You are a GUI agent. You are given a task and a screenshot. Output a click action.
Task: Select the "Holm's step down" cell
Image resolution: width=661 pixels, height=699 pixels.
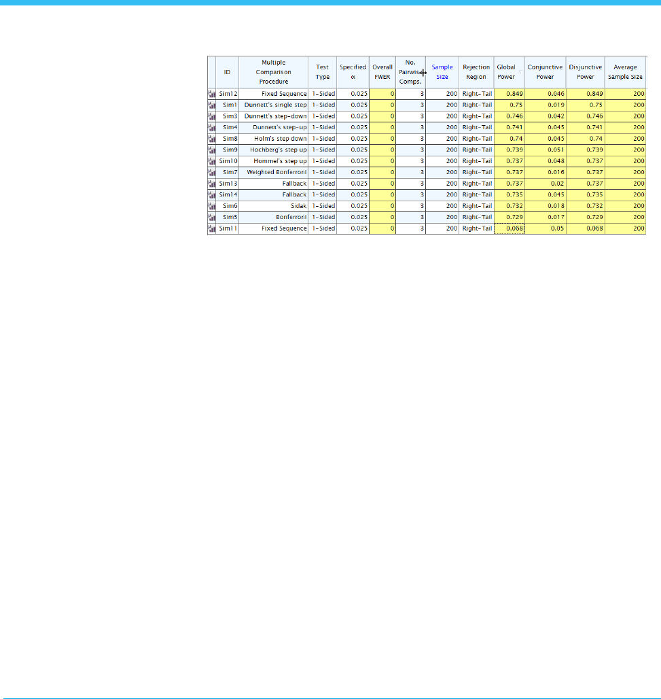[x=274, y=139]
